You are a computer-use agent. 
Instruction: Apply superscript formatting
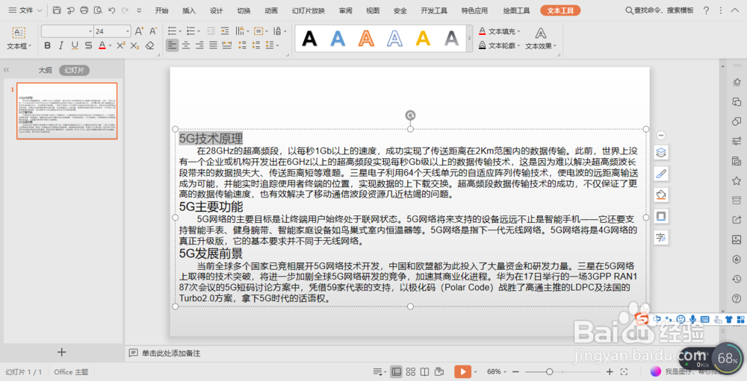pyautogui.click(x=121, y=45)
